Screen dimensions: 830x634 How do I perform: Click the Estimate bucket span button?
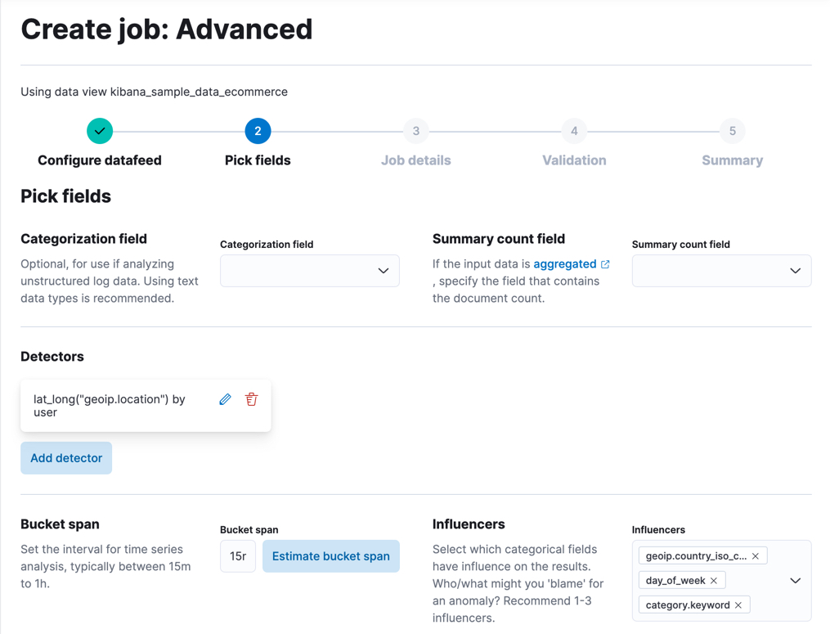(330, 555)
